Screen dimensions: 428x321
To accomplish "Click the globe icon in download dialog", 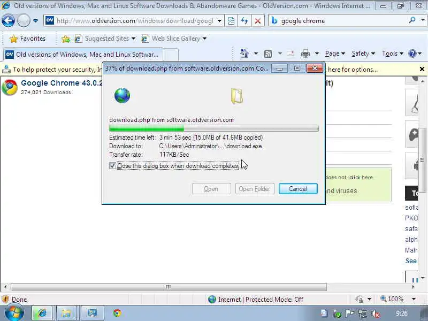I will (122, 96).
